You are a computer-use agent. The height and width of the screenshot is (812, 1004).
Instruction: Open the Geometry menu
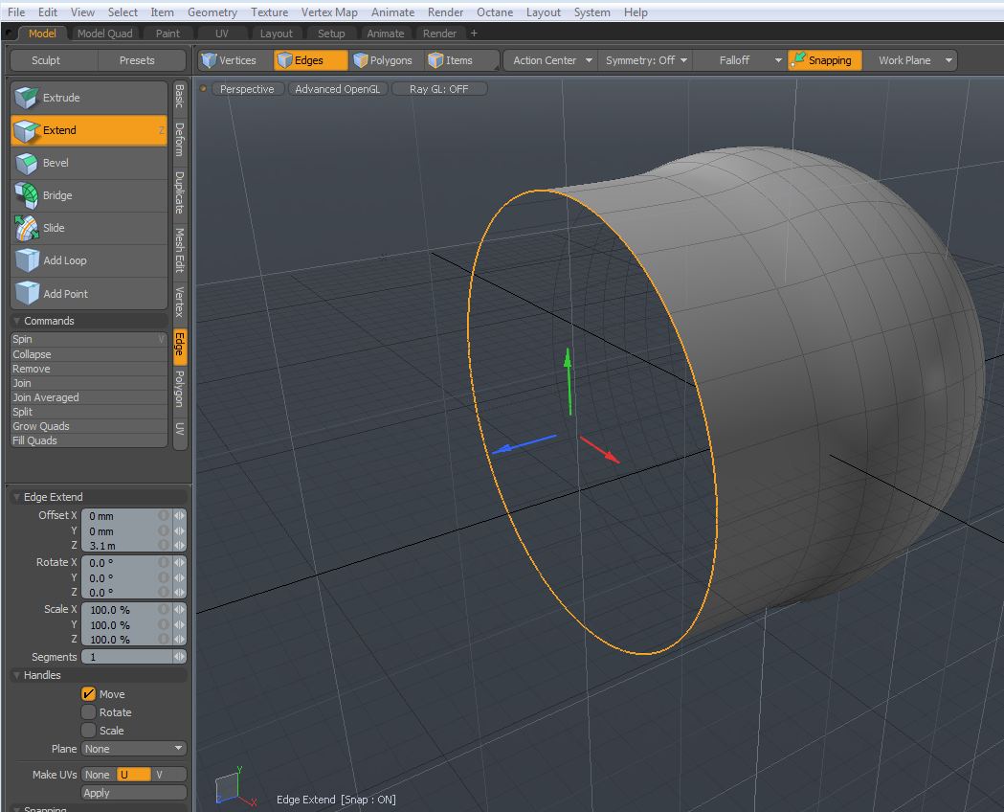pos(212,12)
